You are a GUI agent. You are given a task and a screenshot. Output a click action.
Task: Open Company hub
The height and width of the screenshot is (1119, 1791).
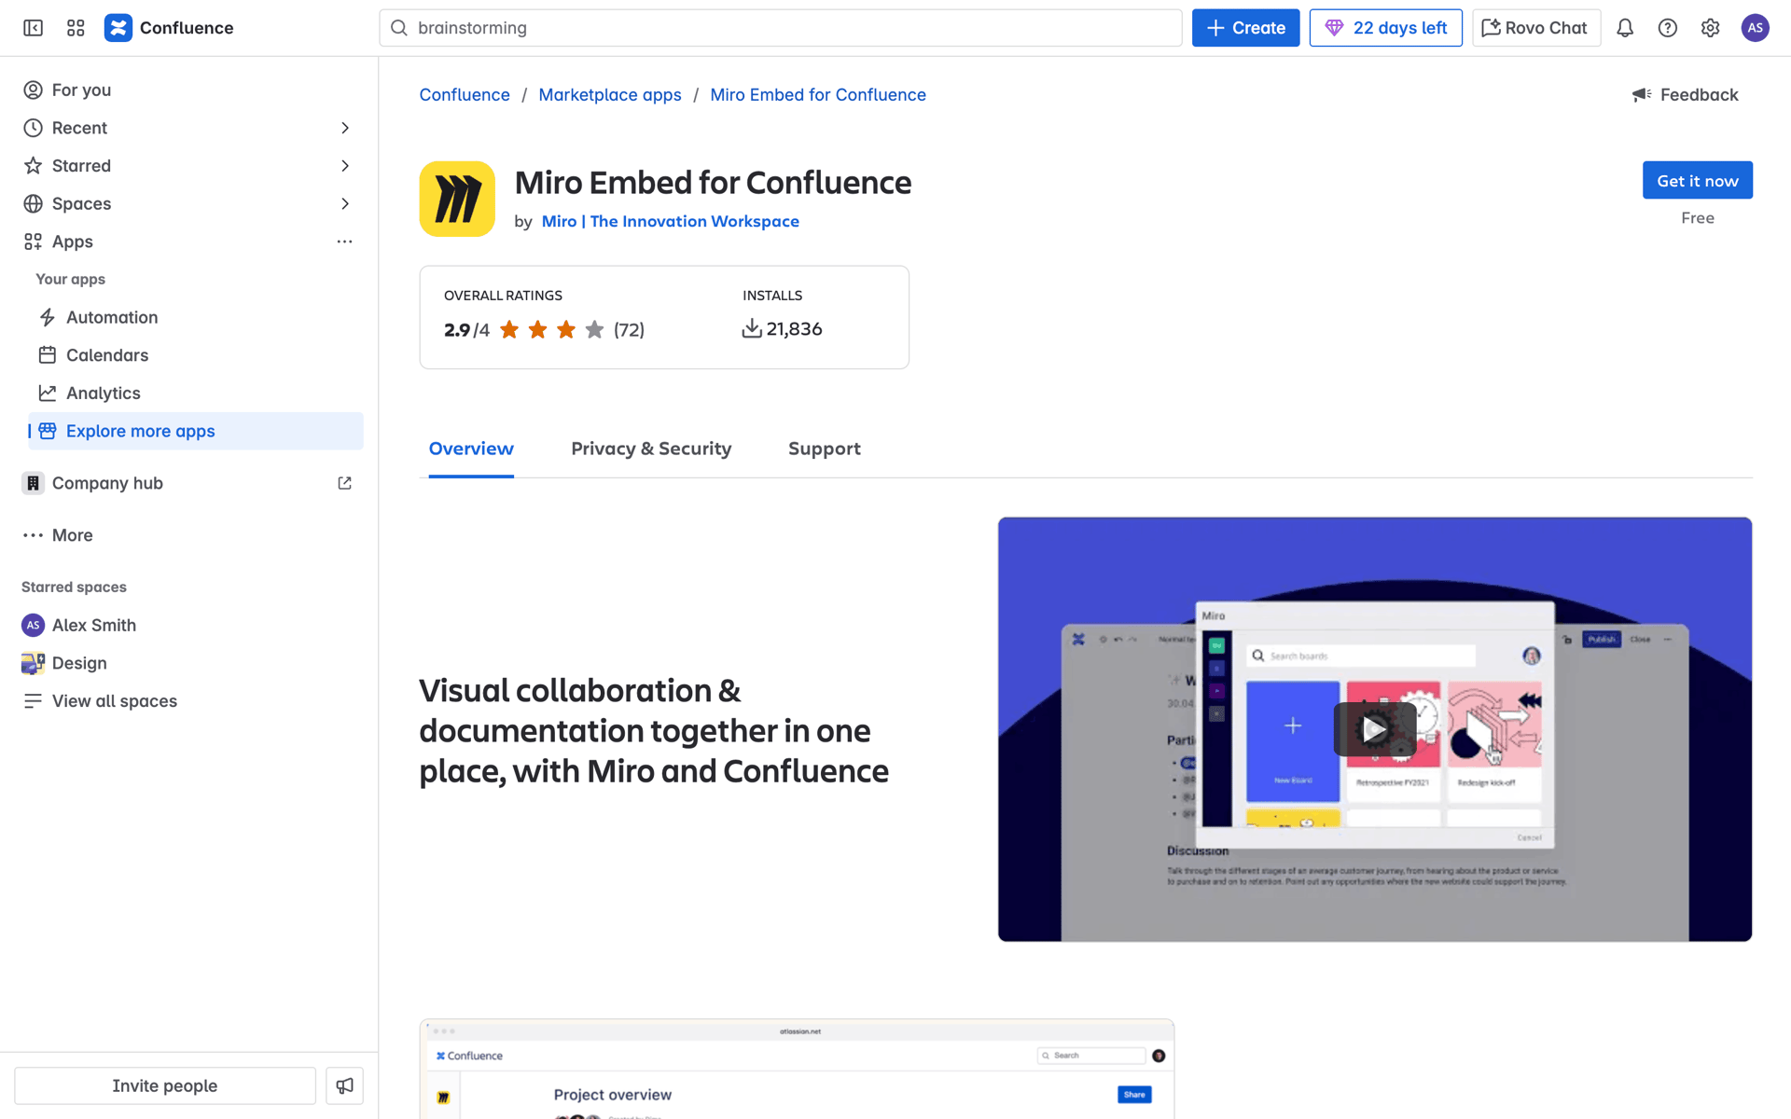click(107, 483)
